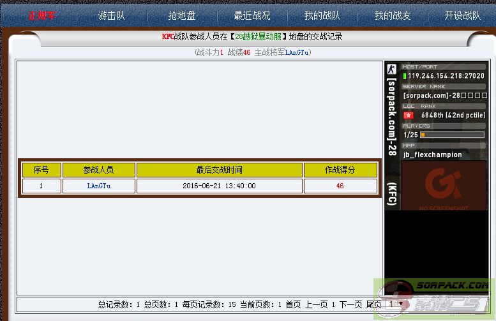Click the vertical [sorpack.com]-28 banner title

click(x=392, y=117)
